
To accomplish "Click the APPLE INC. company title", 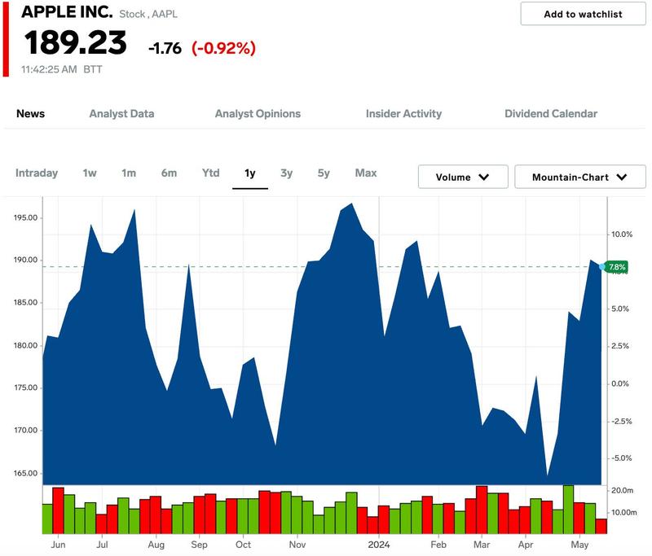I will click(67, 11).
